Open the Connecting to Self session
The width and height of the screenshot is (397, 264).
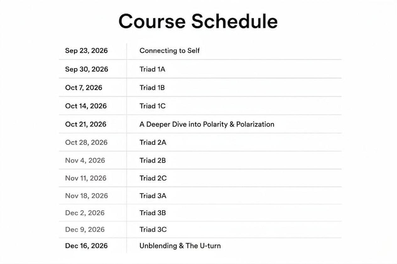(x=170, y=50)
